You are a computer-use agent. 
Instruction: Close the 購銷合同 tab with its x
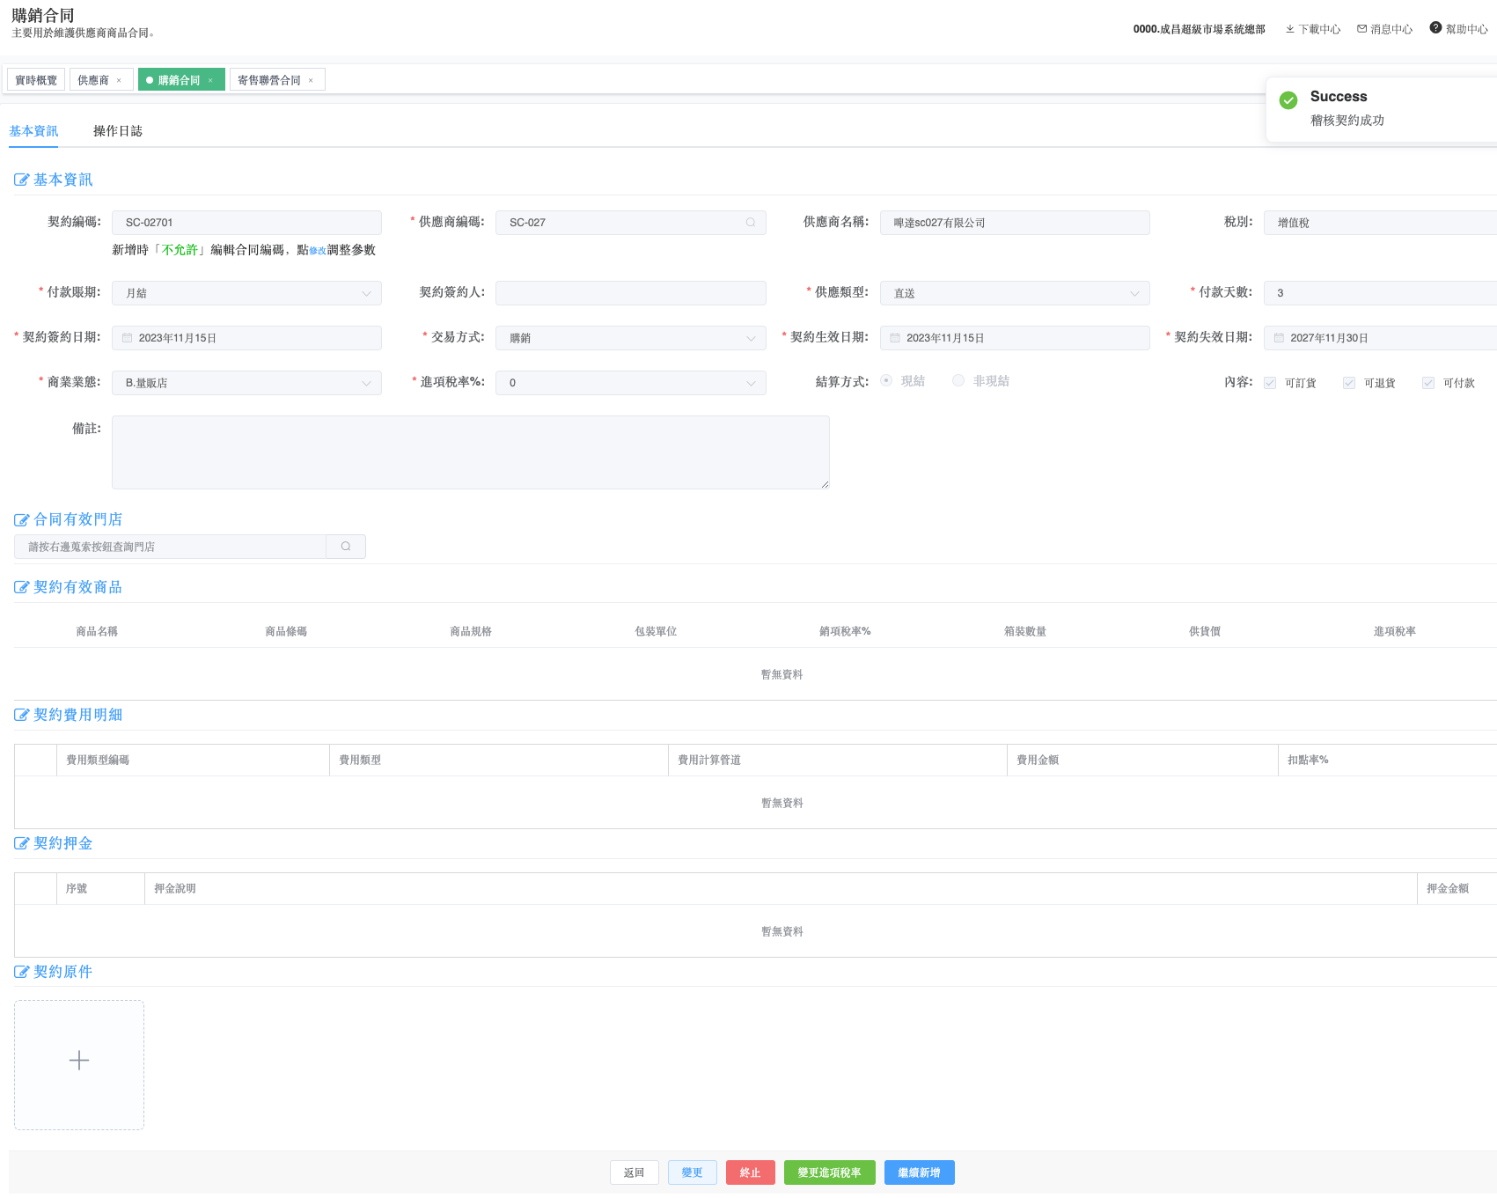(210, 80)
